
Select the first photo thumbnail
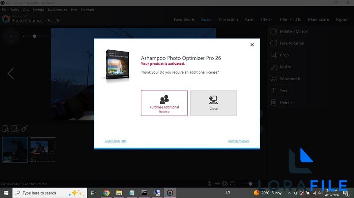[x=15, y=149]
